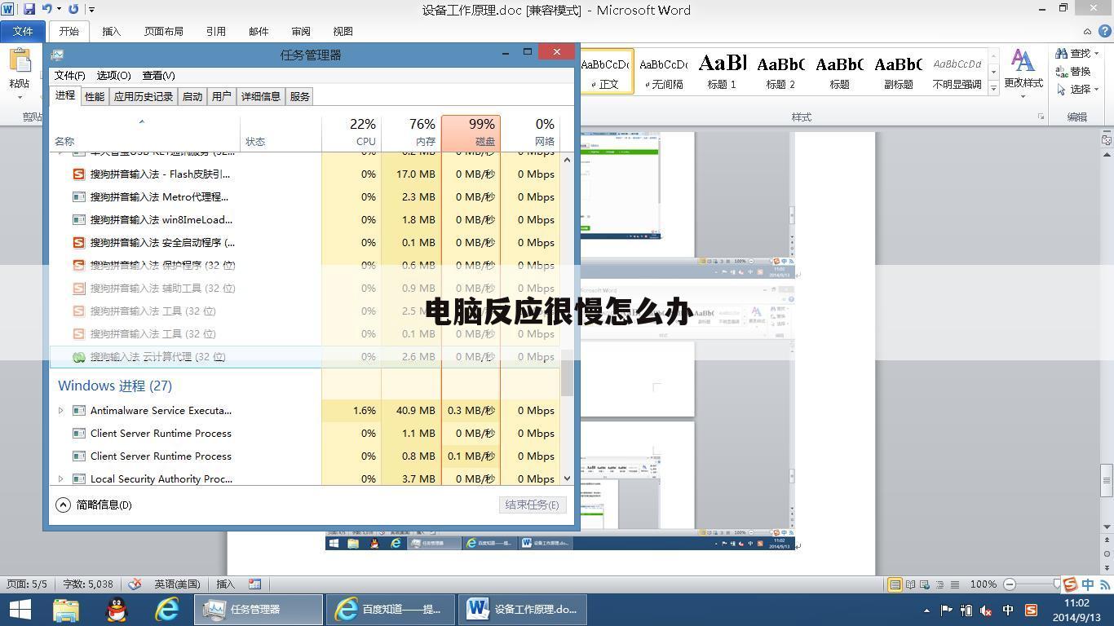Select the 搜狗拼音输入法 - Flash皮肤引... process row
Viewport: 1114px width, 626px height.
[x=305, y=174]
